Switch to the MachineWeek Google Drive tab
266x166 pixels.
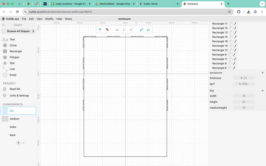(x=115, y=4)
